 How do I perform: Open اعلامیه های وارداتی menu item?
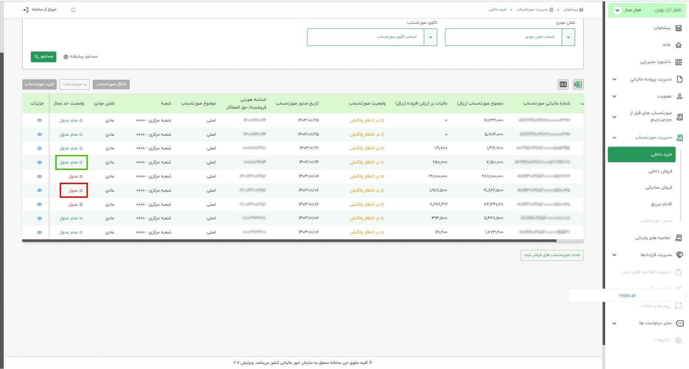pos(653,238)
